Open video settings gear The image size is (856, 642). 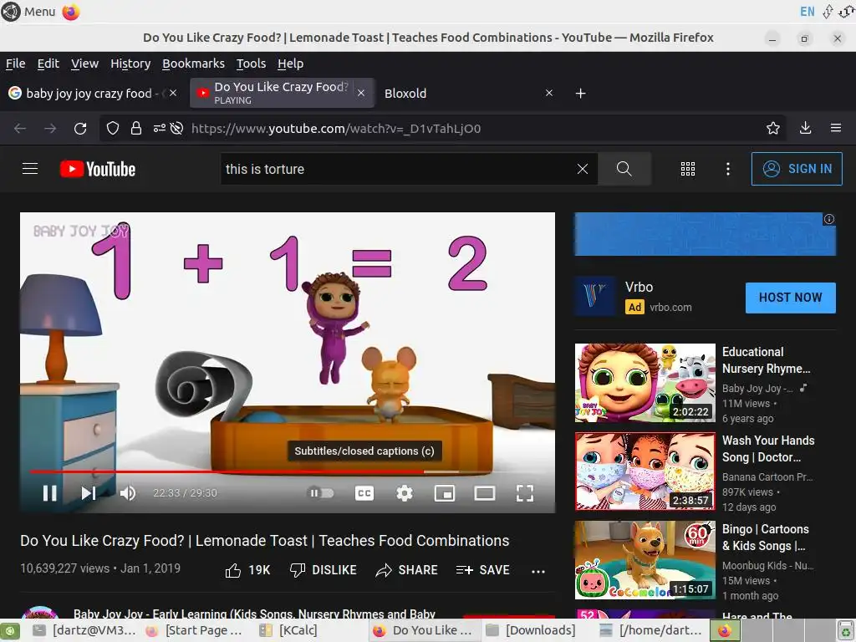point(405,493)
